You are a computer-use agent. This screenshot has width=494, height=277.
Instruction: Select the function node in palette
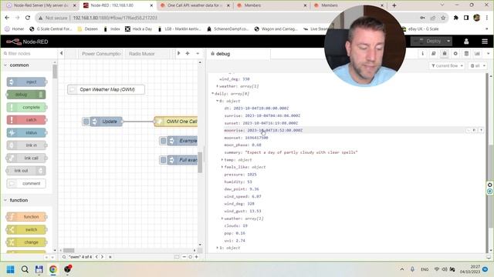(26, 217)
